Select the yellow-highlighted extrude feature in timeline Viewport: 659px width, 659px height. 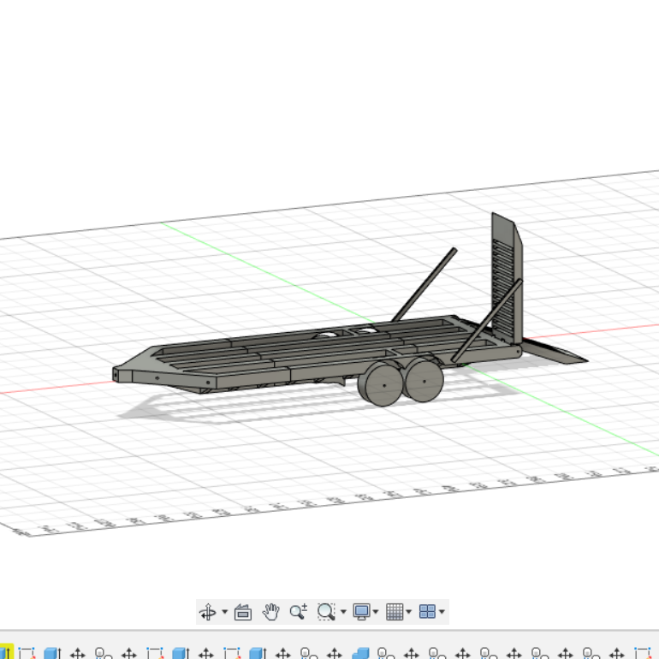point(6,652)
